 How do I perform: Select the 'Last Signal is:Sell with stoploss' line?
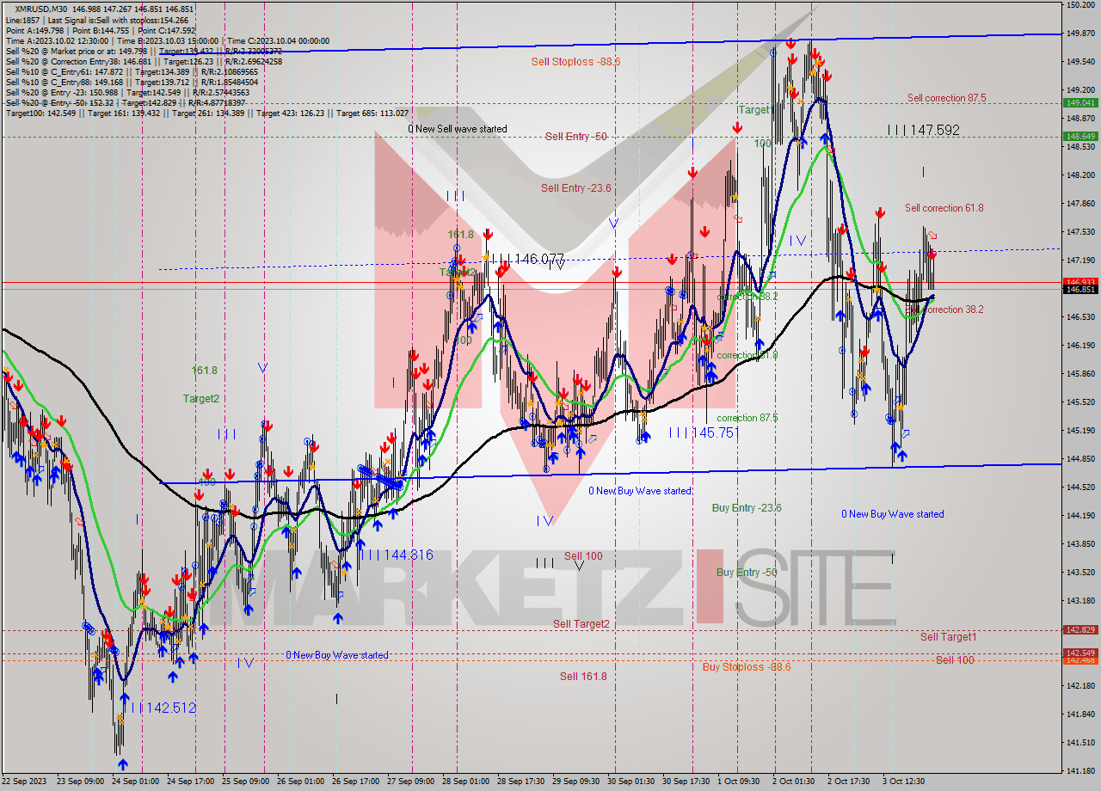99,19
